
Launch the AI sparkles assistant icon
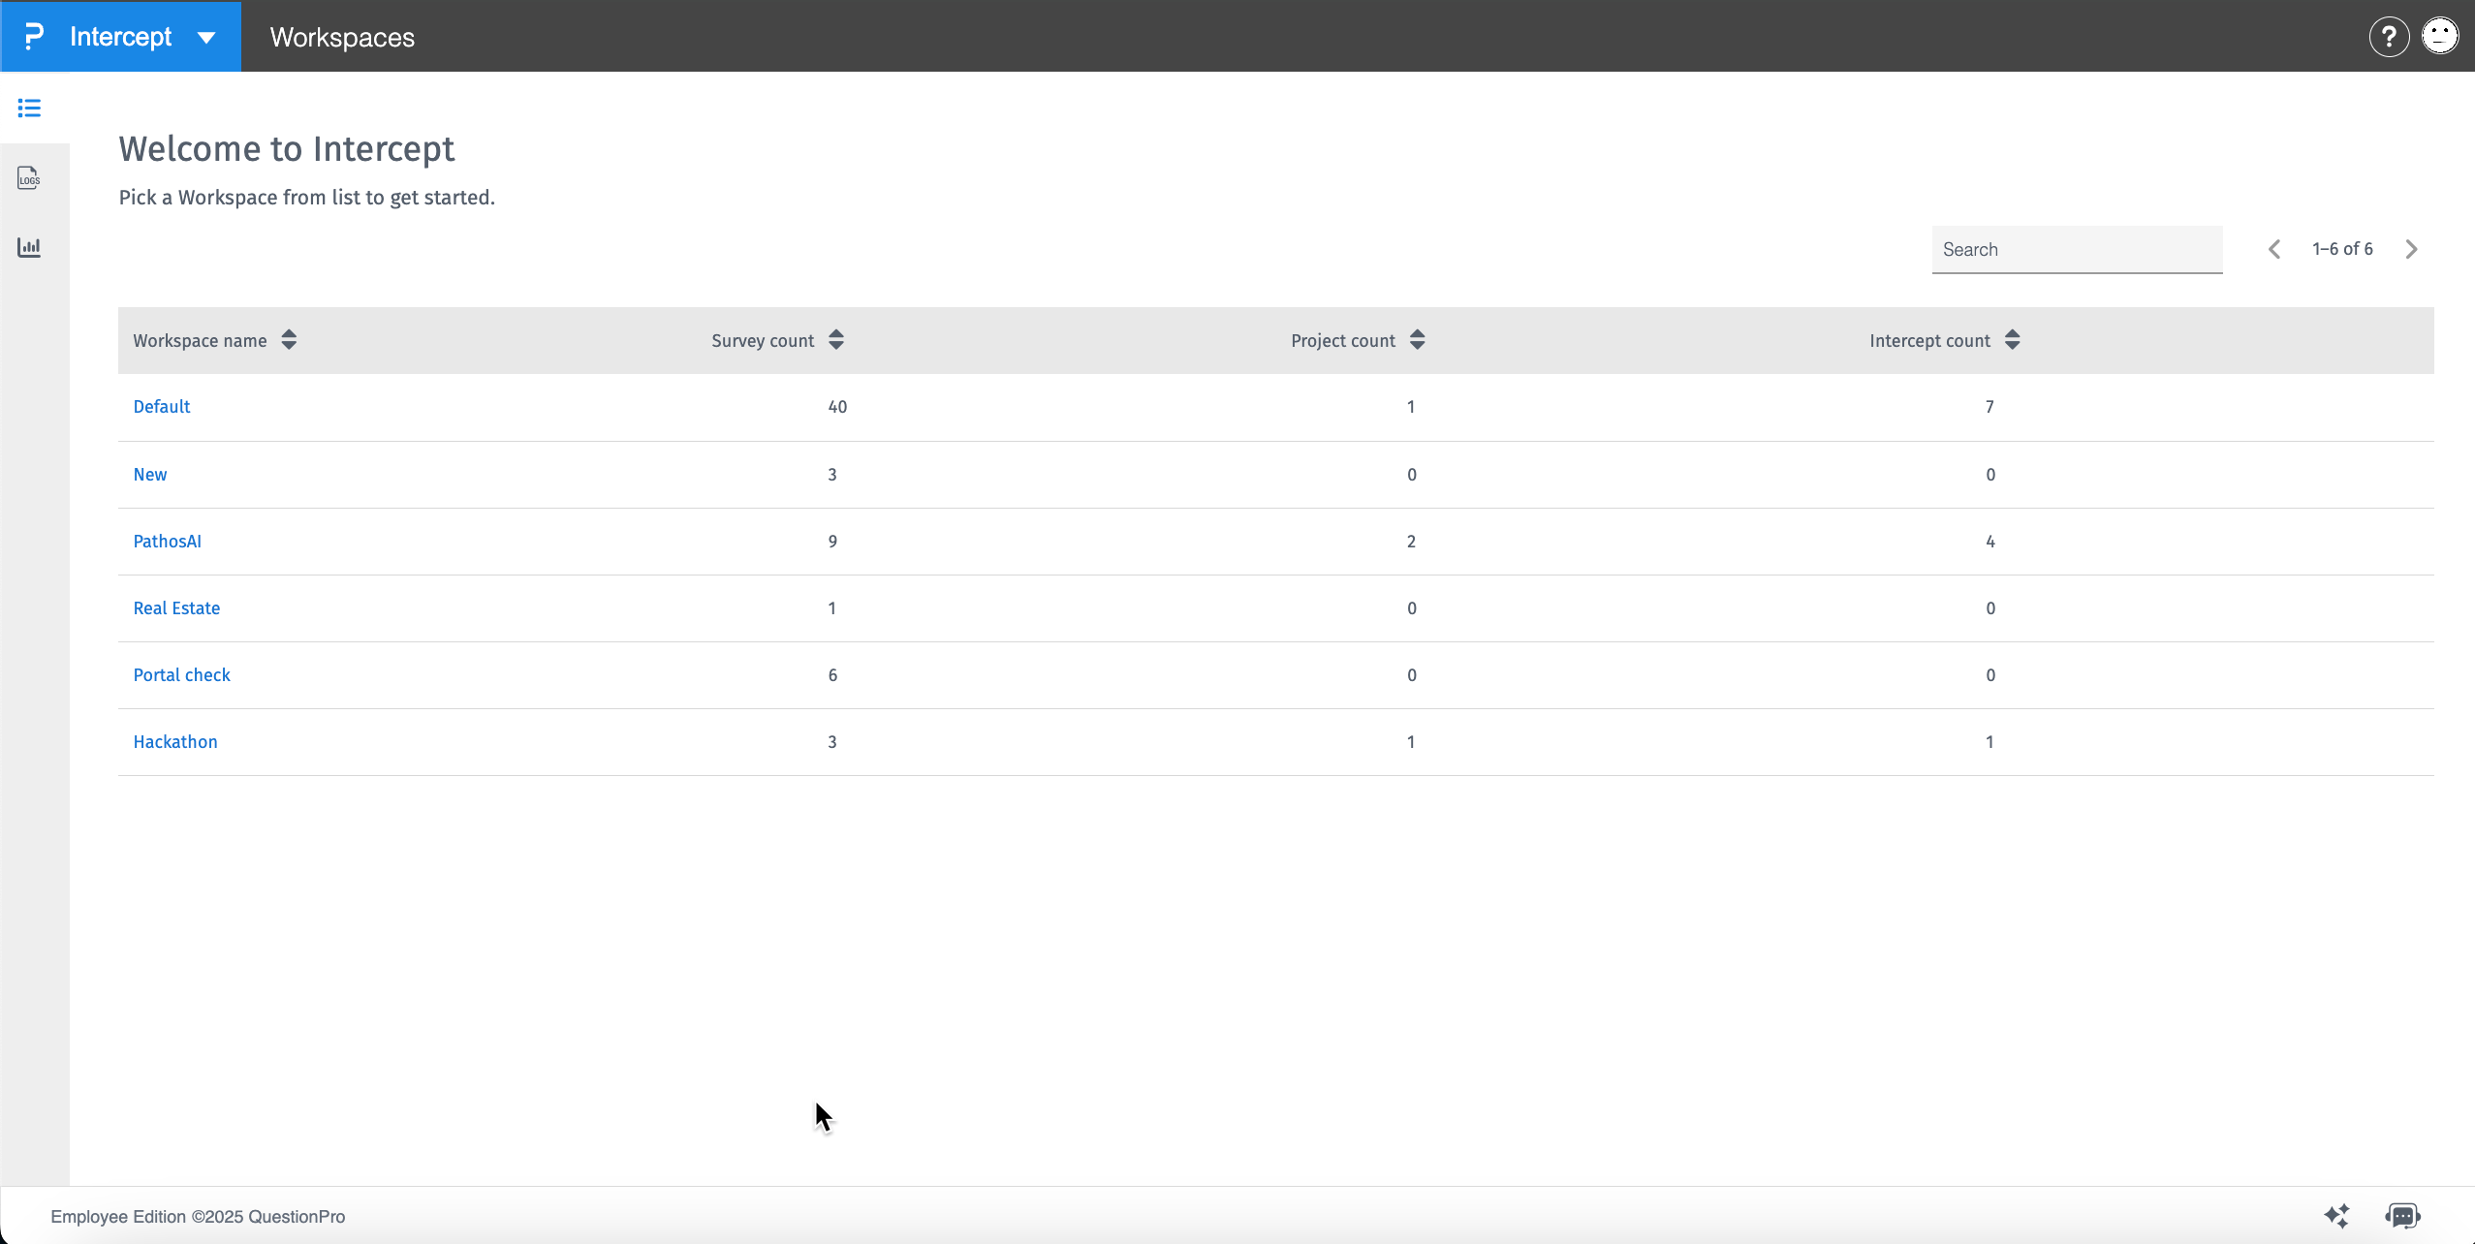click(2336, 1216)
